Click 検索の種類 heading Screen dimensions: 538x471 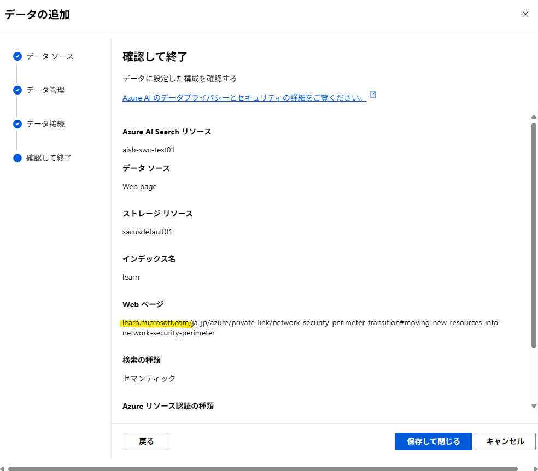(142, 360)
